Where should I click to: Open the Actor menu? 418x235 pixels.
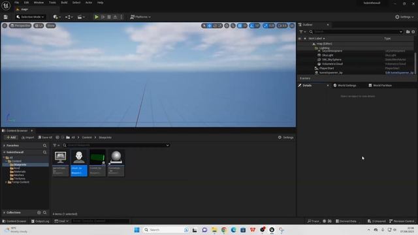89,3
